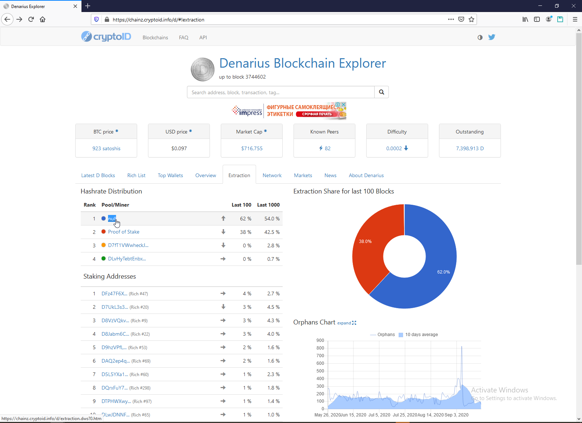Click the Denarius Blockchain Explorer title link
This screenshot has height=423, width=582.
coord(303,63)
